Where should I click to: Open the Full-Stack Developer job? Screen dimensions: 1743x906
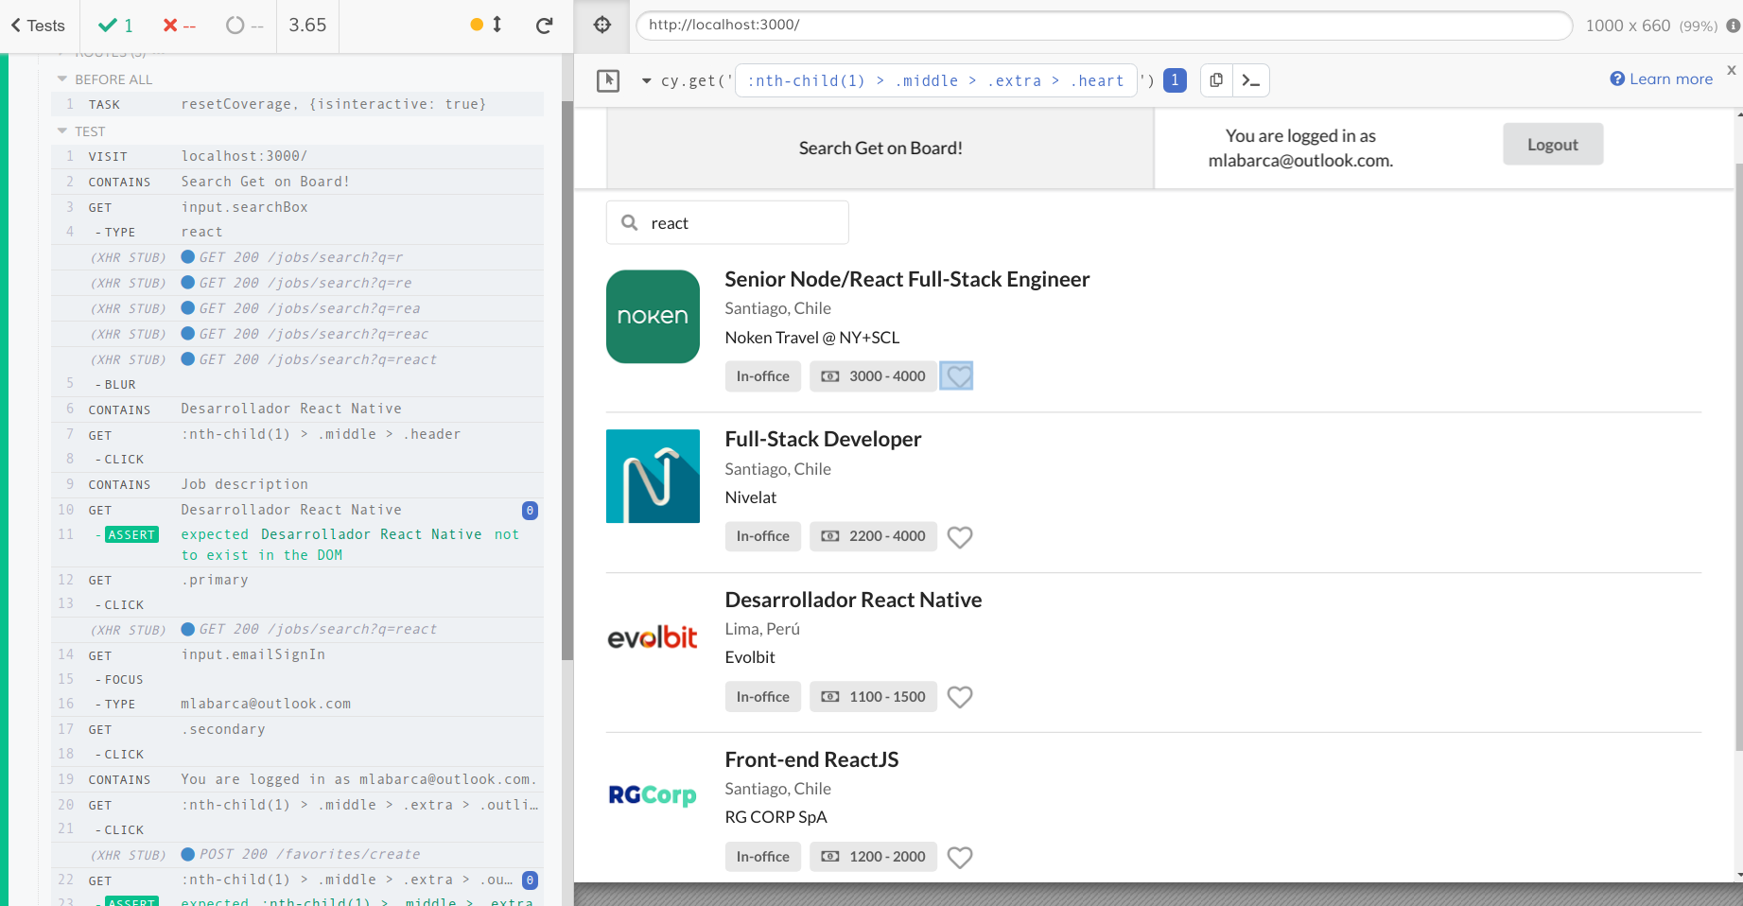click(x=823, y=439)
